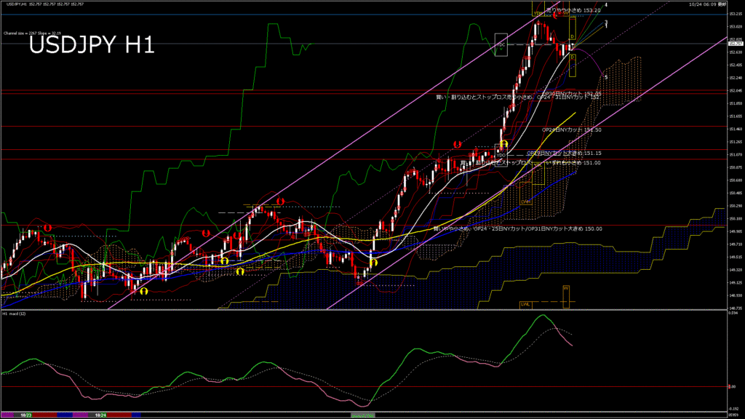
Task: Select the current price tag 152.757
Action: (735, 44)
